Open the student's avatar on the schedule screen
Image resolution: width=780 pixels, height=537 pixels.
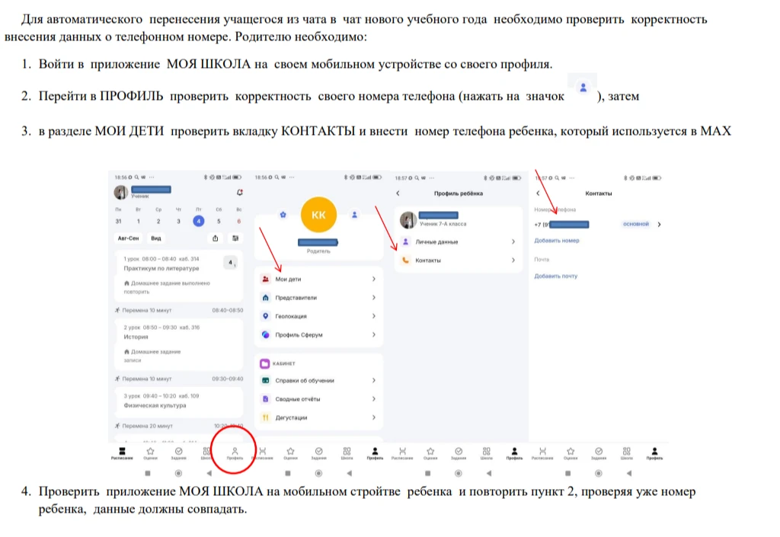tap(121, 192)
